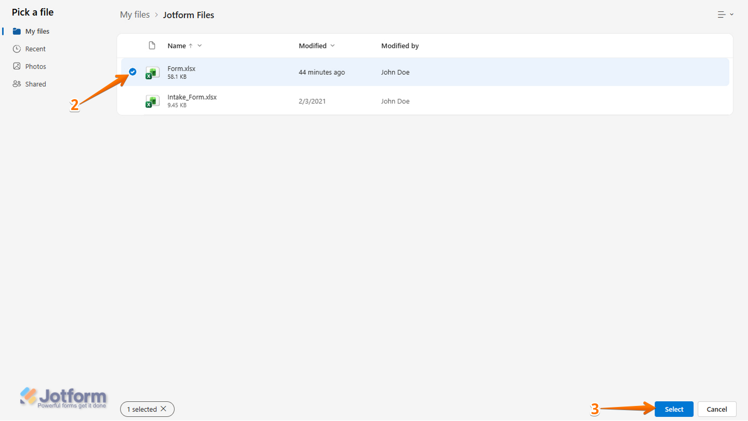Click the Recent clock icon
The height and width of the screenshot is (421, 748).
(x=17, y=49)
